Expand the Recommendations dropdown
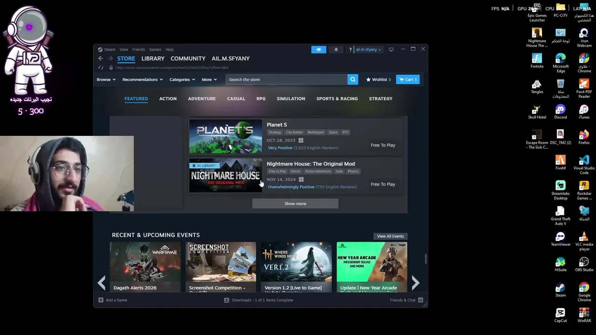Image resolution: width=596 pixels, height=335 pixels. [142, 80]
